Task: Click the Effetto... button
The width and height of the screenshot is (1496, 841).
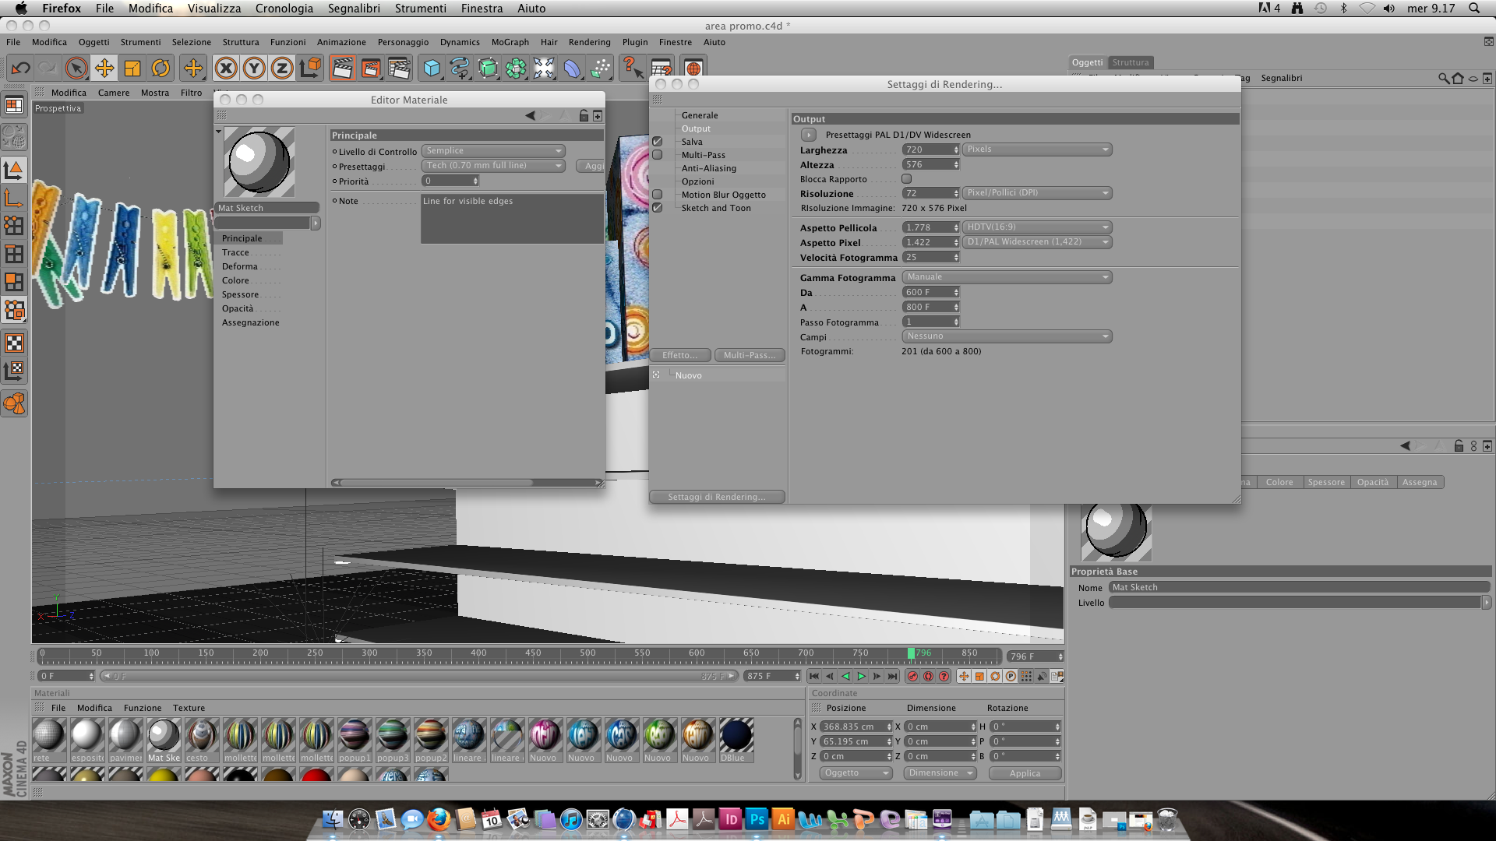Action: point(679,355)
